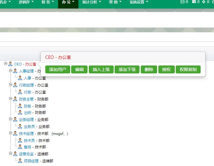
Task: Click the user icon beside CEO node
Action: point(10,64)
